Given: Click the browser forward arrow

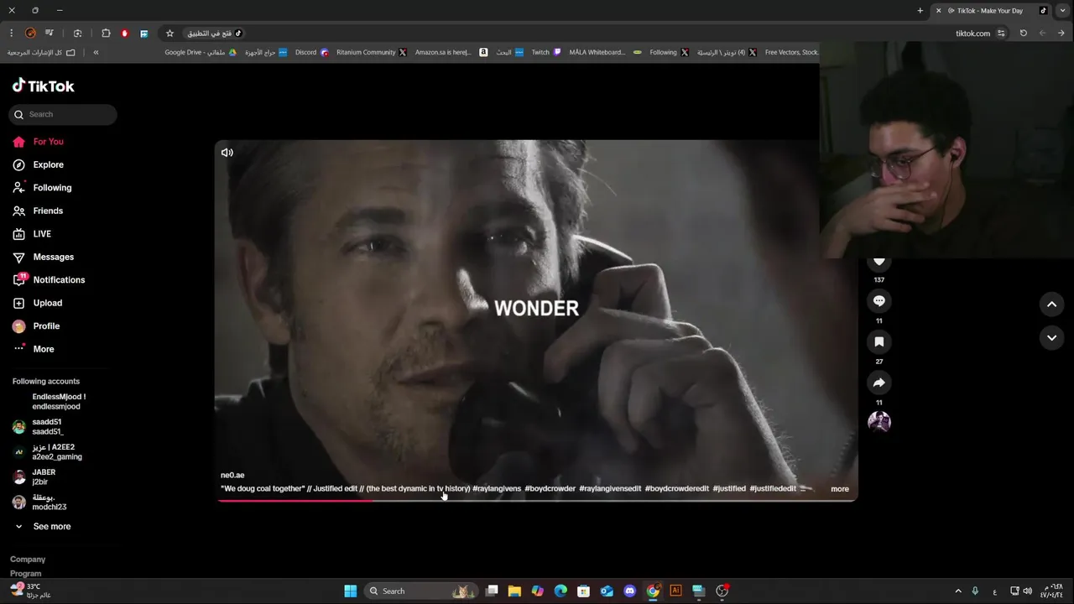Looking at the screenshot, I should (x=1061, y=33).
